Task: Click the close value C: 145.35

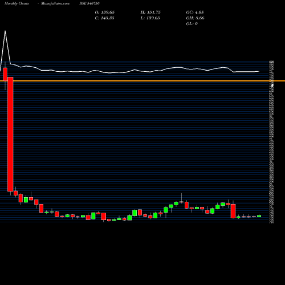Action: pyautogui.click(x=105, y=18)
